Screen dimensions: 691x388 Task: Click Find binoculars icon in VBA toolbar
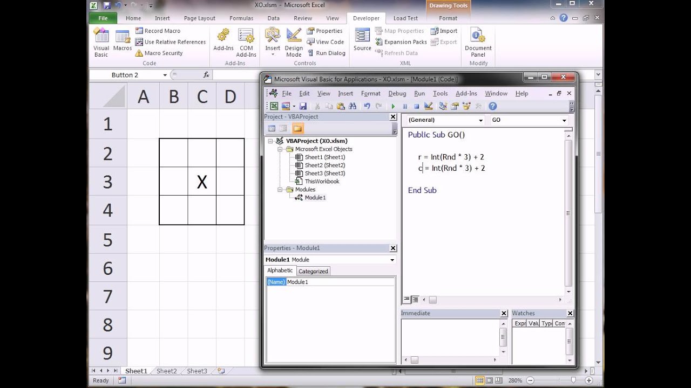click(353, 106)
